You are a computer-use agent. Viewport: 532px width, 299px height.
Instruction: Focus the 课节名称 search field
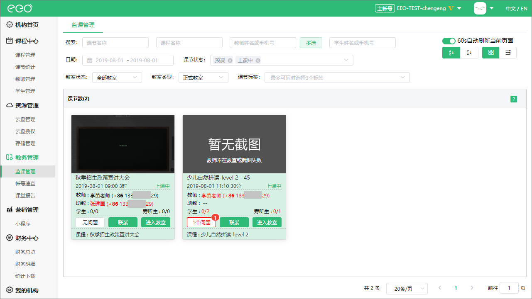tap(115, 43)
